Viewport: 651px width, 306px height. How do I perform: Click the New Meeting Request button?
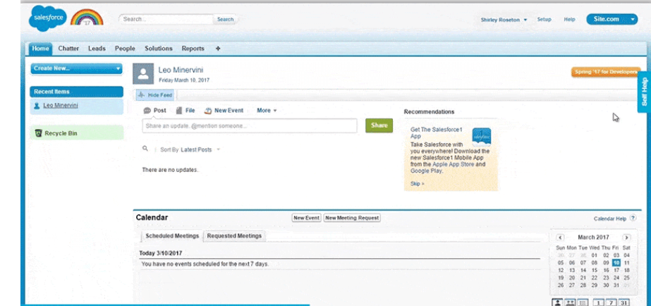352,218
